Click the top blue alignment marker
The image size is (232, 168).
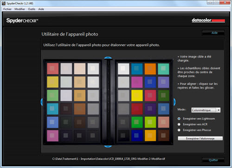(x=108, y=58)
